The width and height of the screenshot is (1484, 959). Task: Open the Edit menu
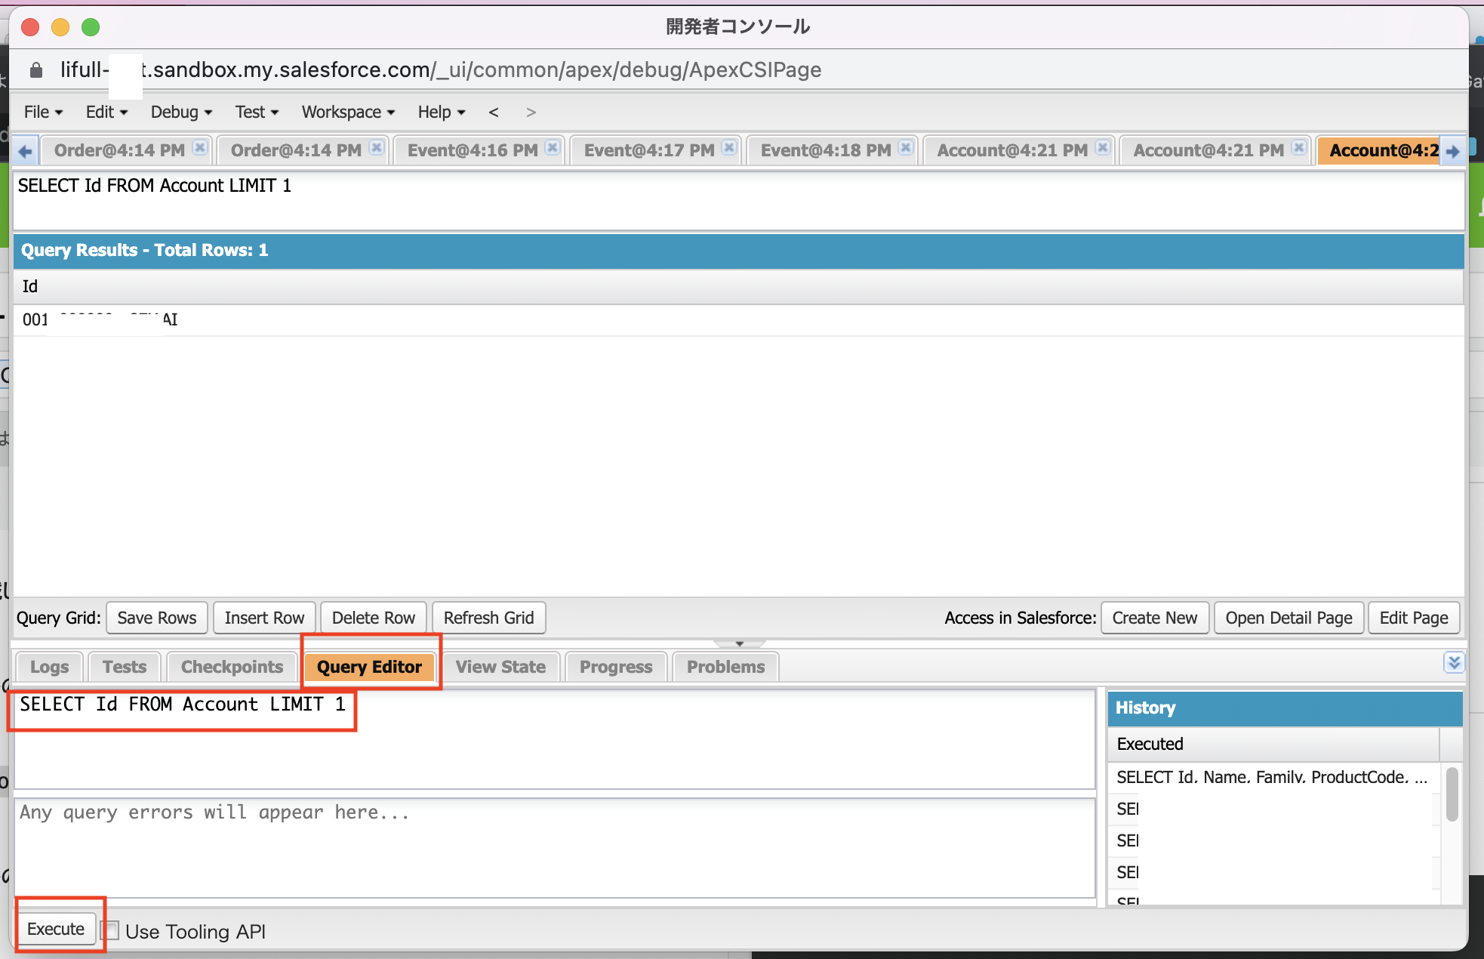click(106, 113)
